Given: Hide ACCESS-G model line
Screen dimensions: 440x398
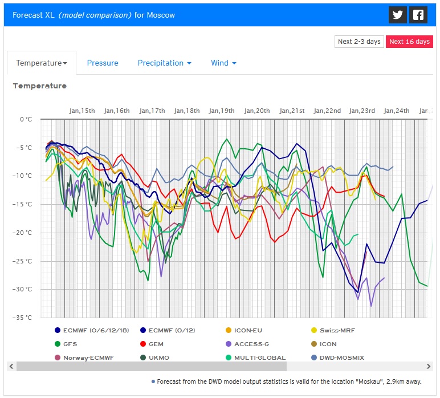Looking at the screenshot, I should (x=250, y=344).
